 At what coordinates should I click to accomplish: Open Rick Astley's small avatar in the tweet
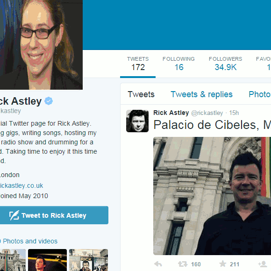(x=137, y=121)
